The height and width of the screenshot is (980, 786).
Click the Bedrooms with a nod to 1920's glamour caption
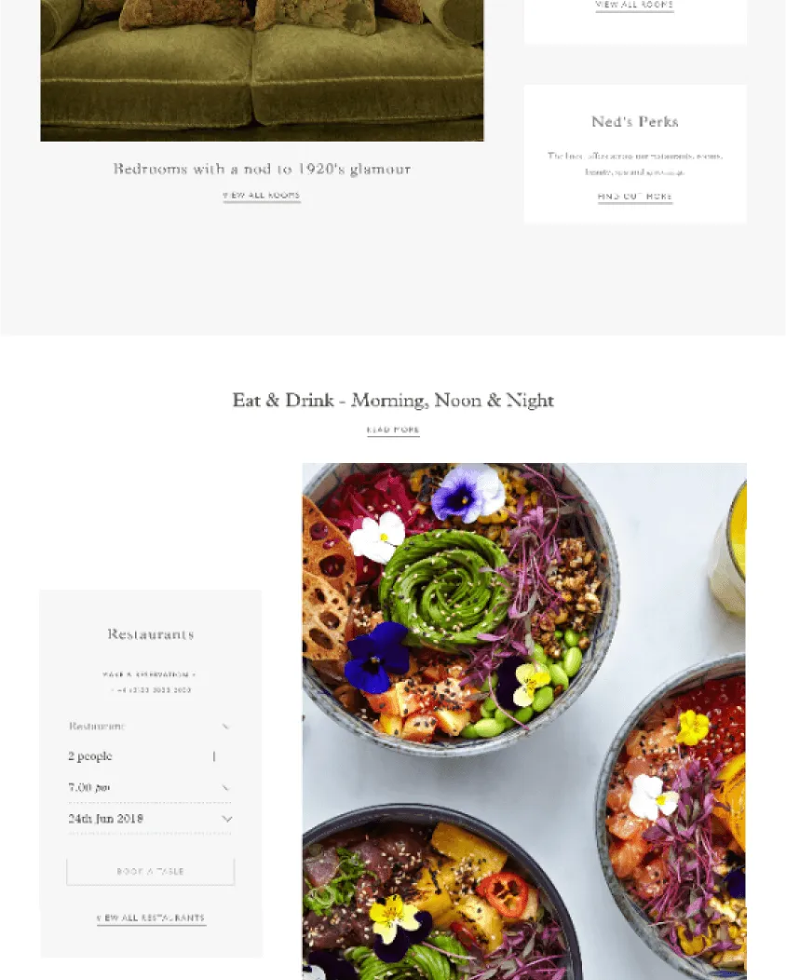pyautogui.click(x=262, y=169)
